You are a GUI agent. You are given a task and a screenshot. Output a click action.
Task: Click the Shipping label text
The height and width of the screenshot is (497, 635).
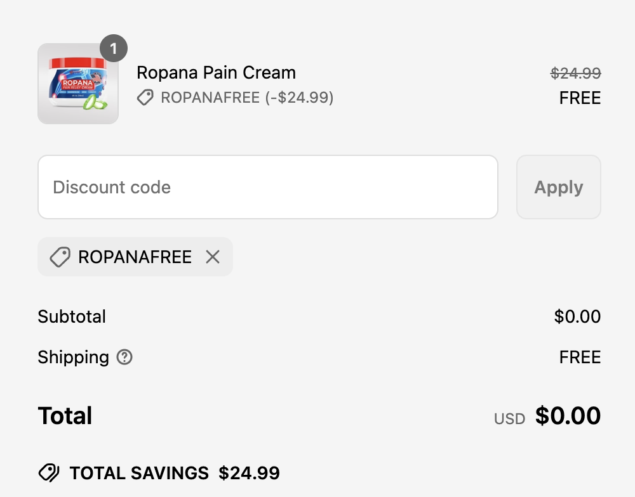(x=73, y=358)
